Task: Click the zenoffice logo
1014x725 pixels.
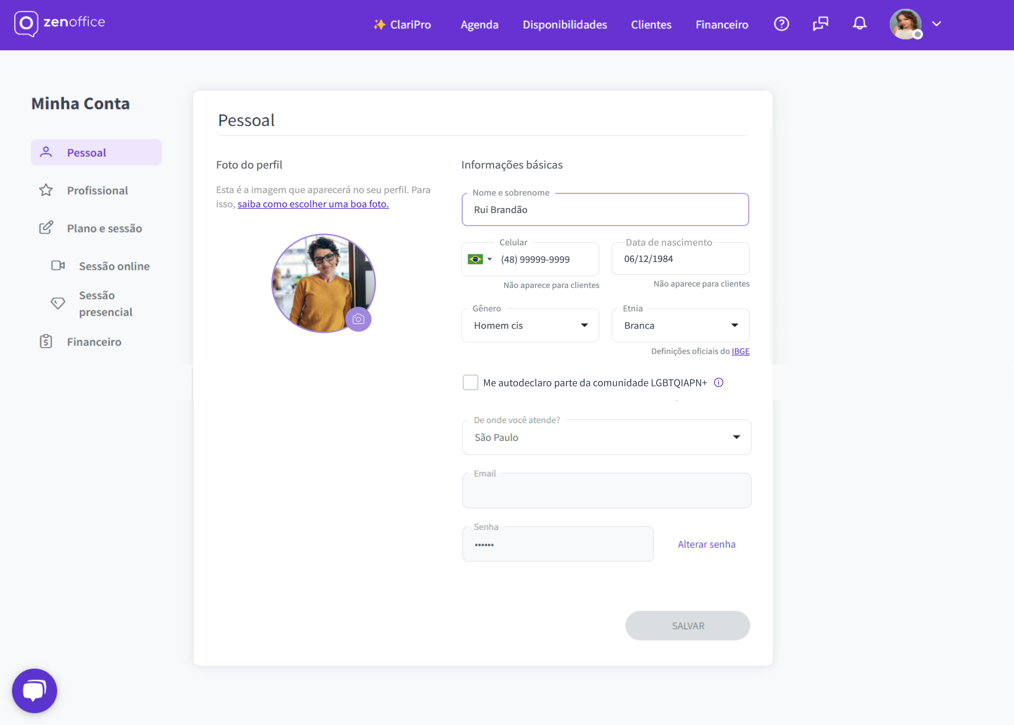Action: point(59,23)
